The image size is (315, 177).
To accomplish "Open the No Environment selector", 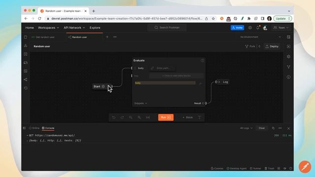I will pyautogui.click(x=260, y=37).
